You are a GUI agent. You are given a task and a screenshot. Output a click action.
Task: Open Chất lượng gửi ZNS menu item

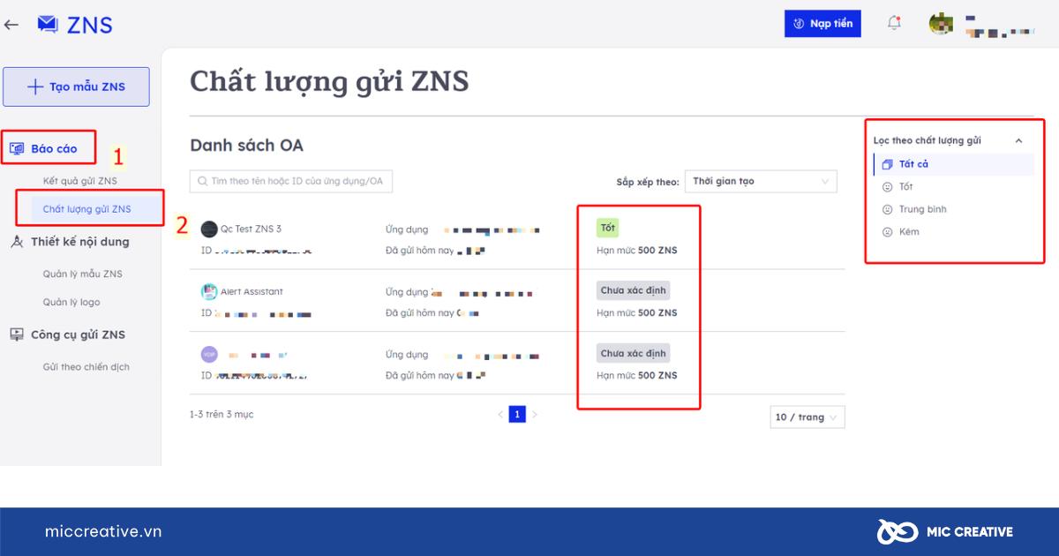(87, 209)
